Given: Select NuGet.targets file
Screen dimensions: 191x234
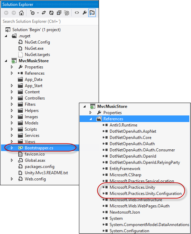Looking at the screenshot, I should click(x=37, y=55).
